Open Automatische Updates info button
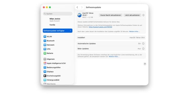 pos(143,44)
